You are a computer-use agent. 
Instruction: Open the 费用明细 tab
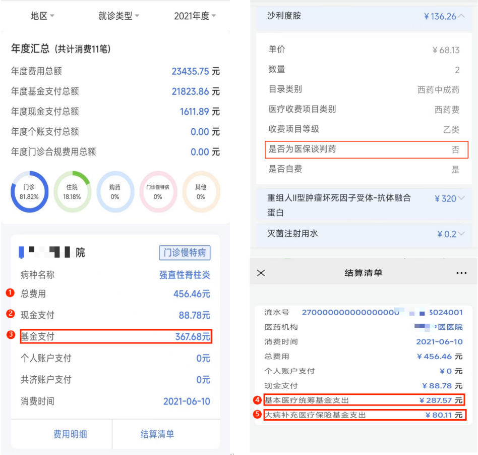[x=70, y=434]
